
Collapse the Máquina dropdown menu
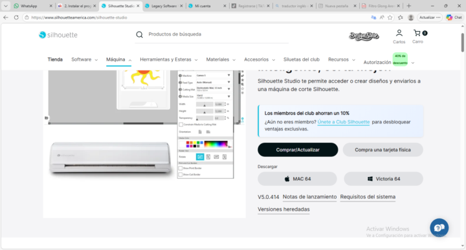119,59
